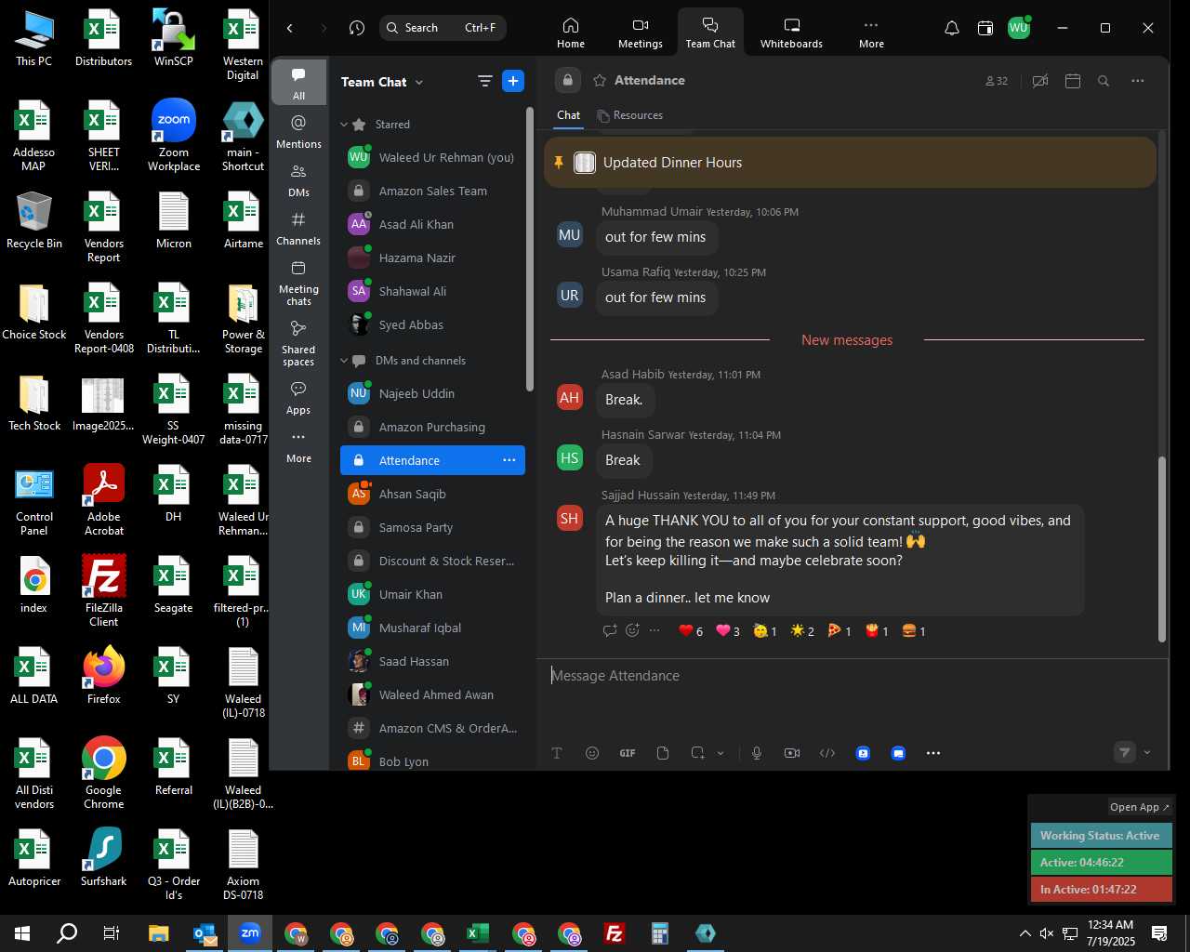Toggle the red heart reaction with 6
Screen dimensions: 1190x952
(691, 631)
